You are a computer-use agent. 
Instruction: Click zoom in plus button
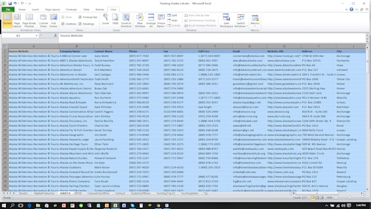tap(363, 198)
